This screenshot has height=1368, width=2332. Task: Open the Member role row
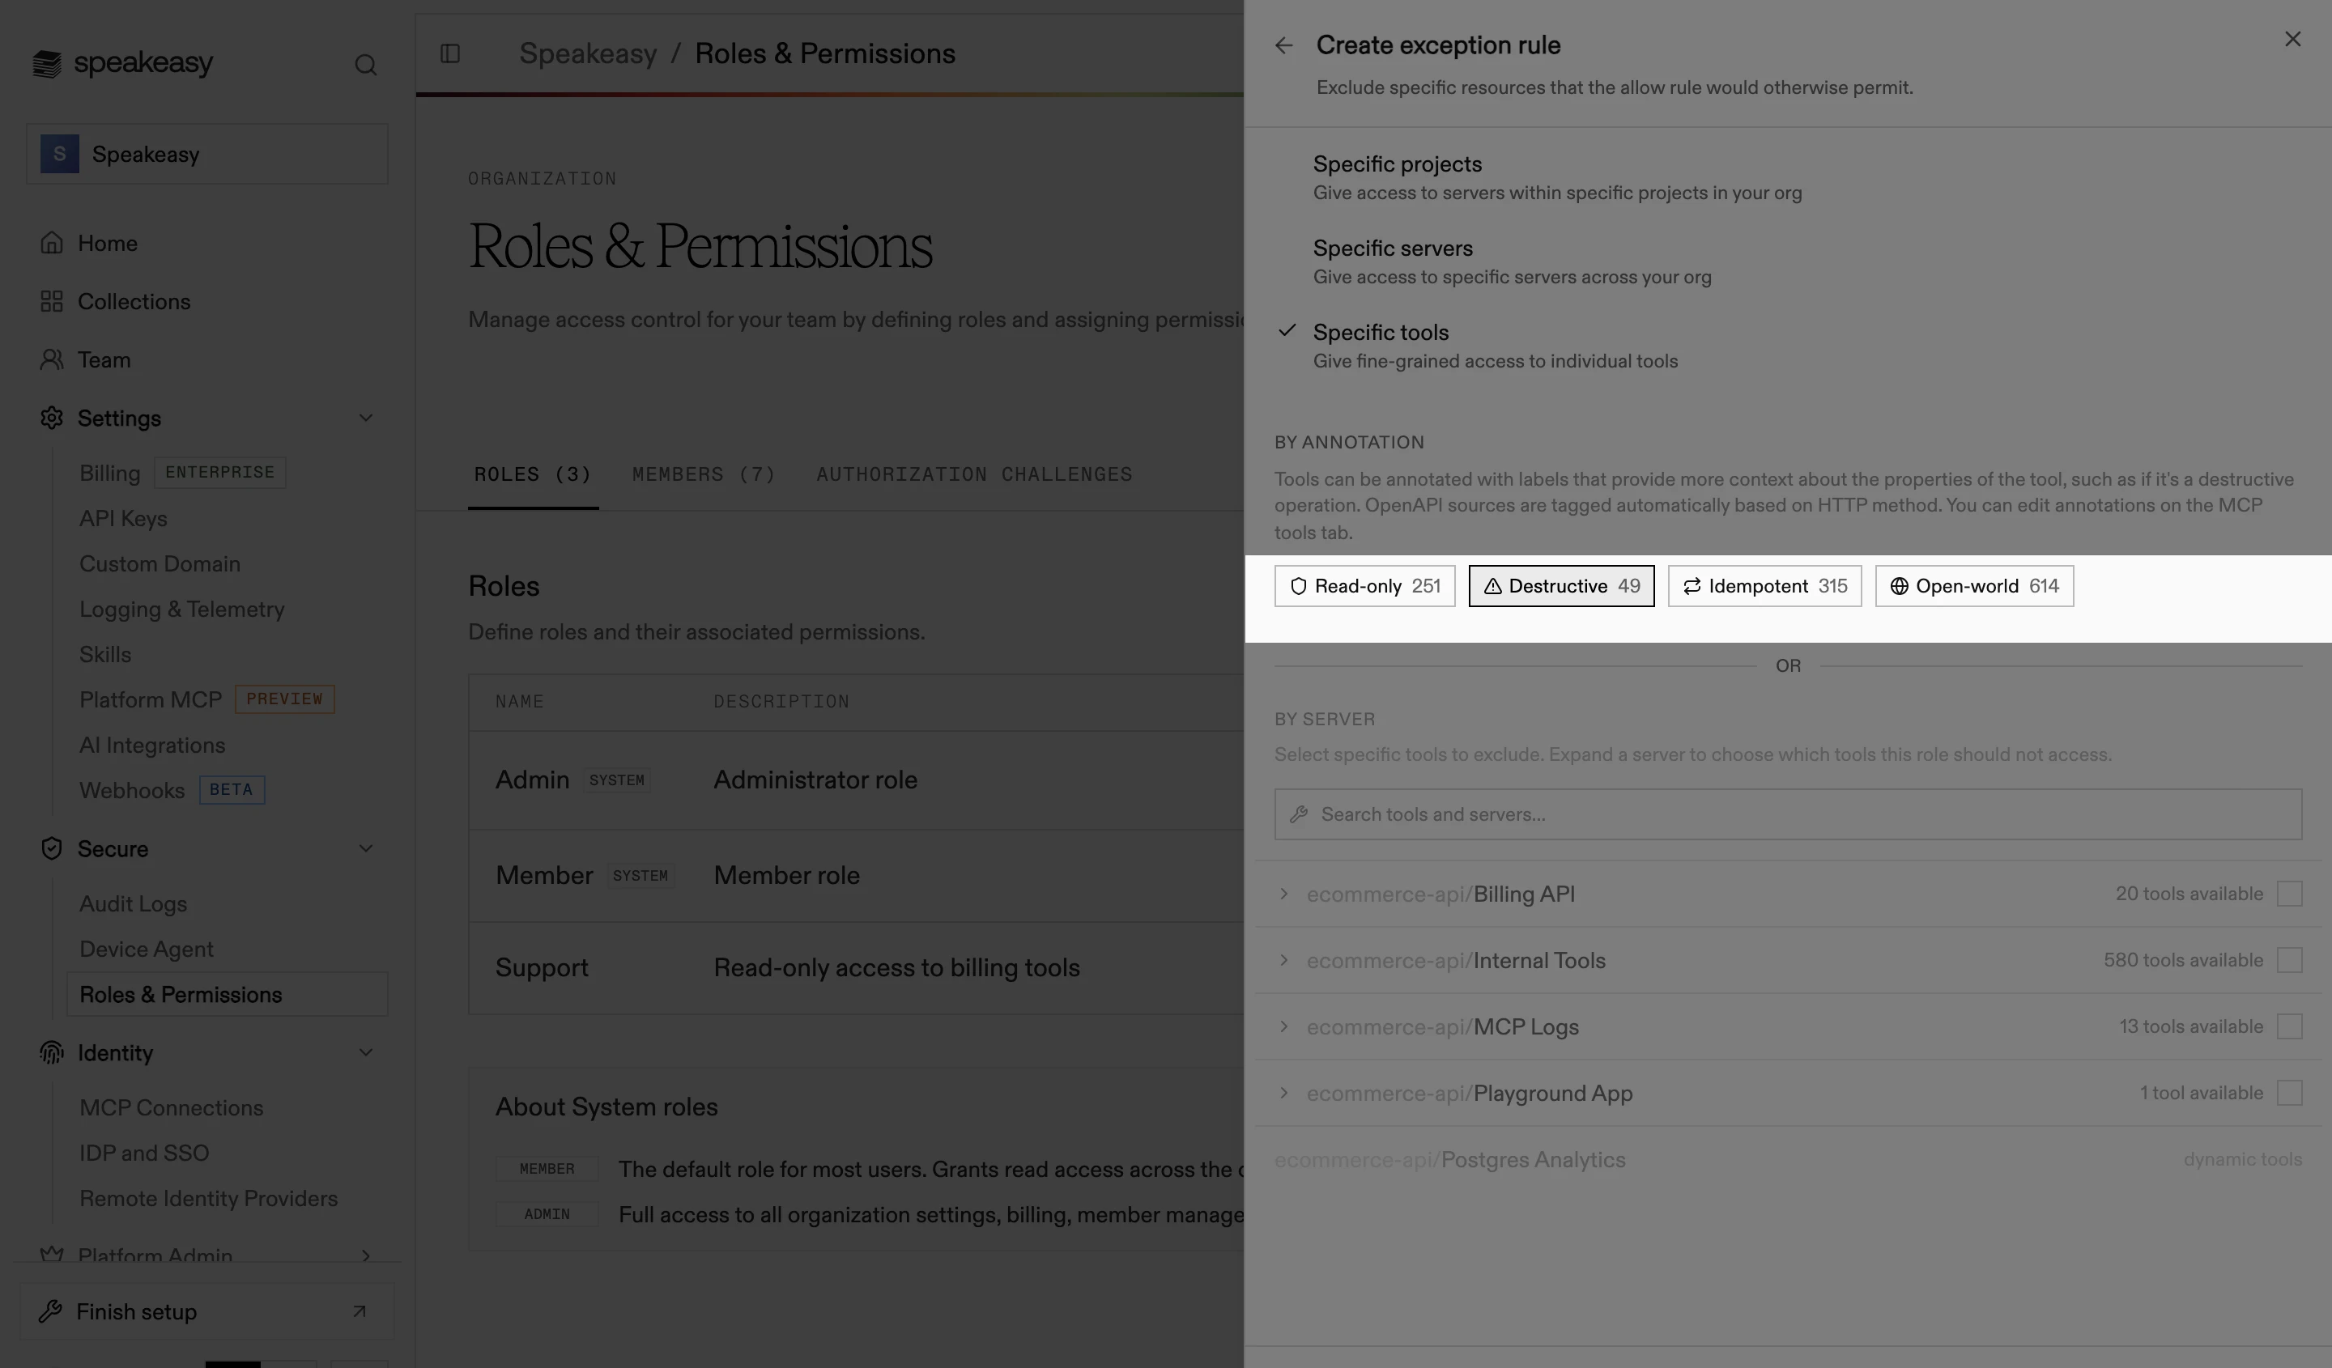coord(856,875)
